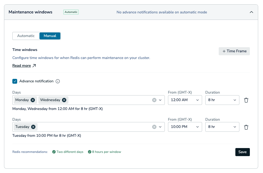Delete the Monday, Wednesday time window
263x173 pixels.
246,100
